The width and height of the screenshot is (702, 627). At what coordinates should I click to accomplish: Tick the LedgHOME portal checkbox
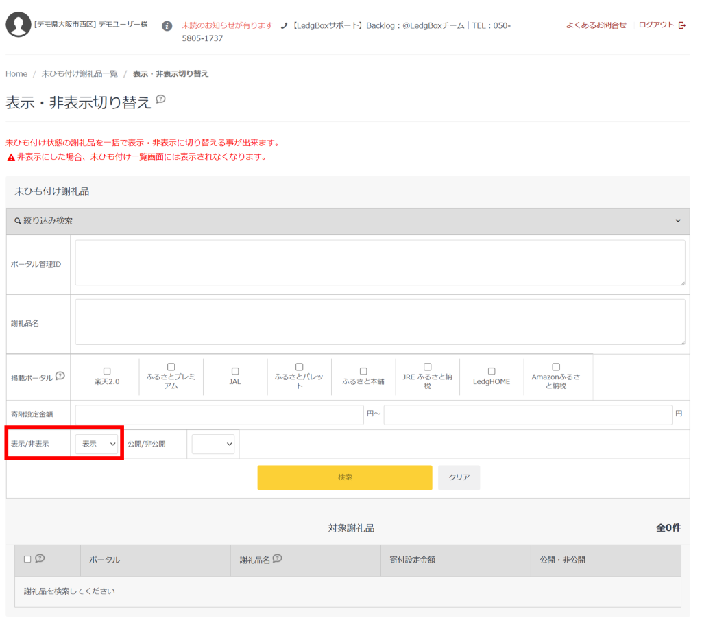(492, 371)
